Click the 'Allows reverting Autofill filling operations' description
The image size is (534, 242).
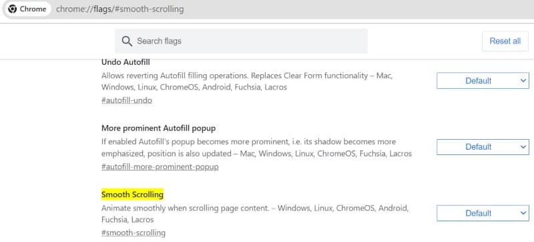(x=247, y=81)
